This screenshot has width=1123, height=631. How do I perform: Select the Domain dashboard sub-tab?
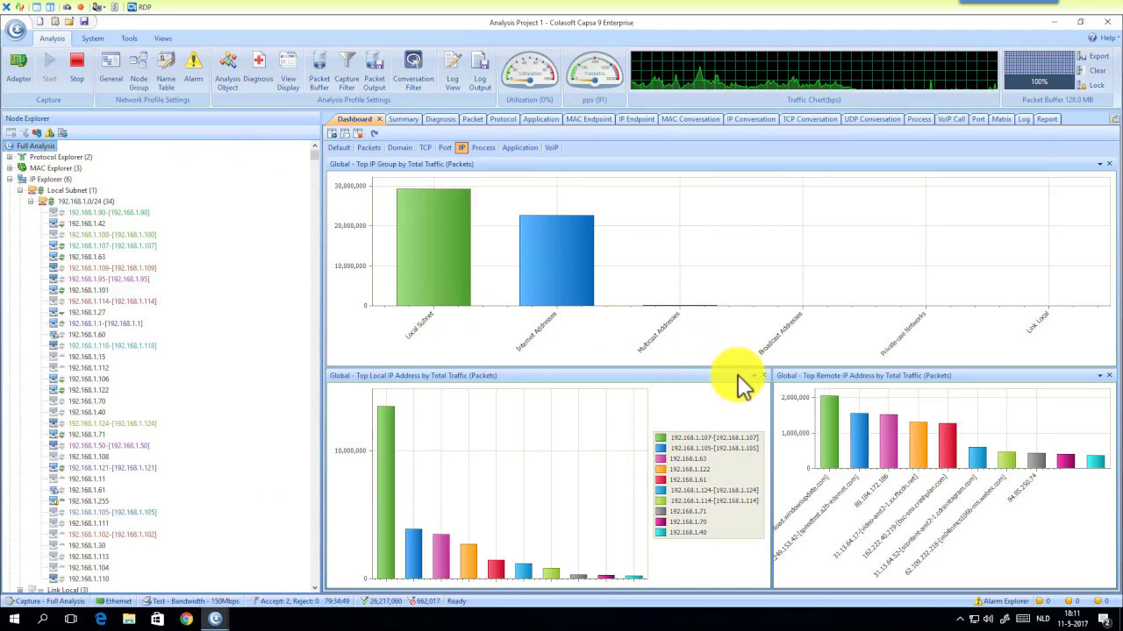click(x=399, y=147)
